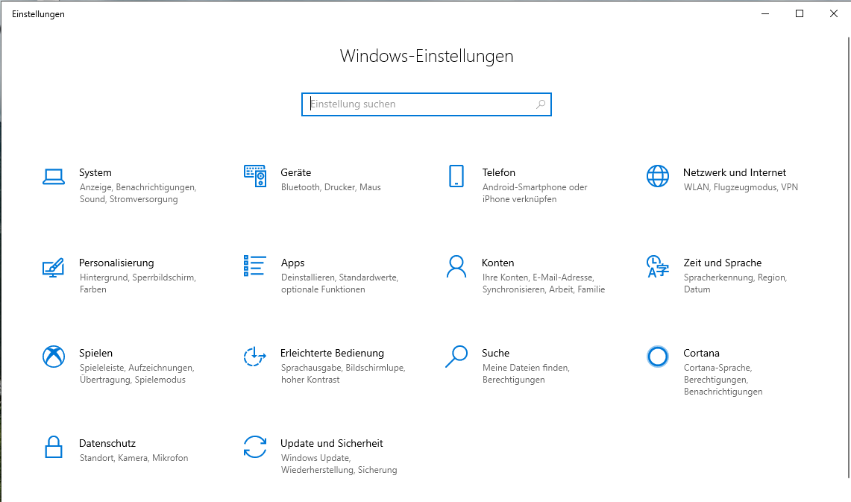Screen dimensions: 851x502
Task: Click the Erleichterte Bedienung icon
Action: pos(254,357)
